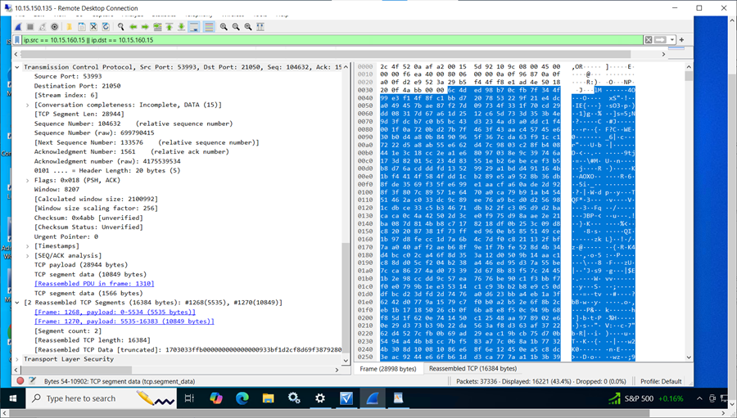
Task: Click Profile: Default in status bar
Action: click(661, 381)
